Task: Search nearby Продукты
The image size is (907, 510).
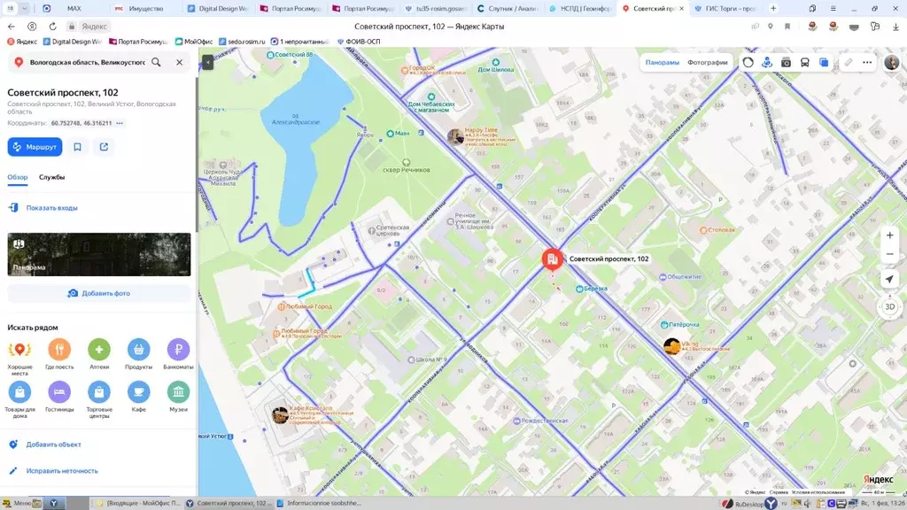Action: coord(139,354)
